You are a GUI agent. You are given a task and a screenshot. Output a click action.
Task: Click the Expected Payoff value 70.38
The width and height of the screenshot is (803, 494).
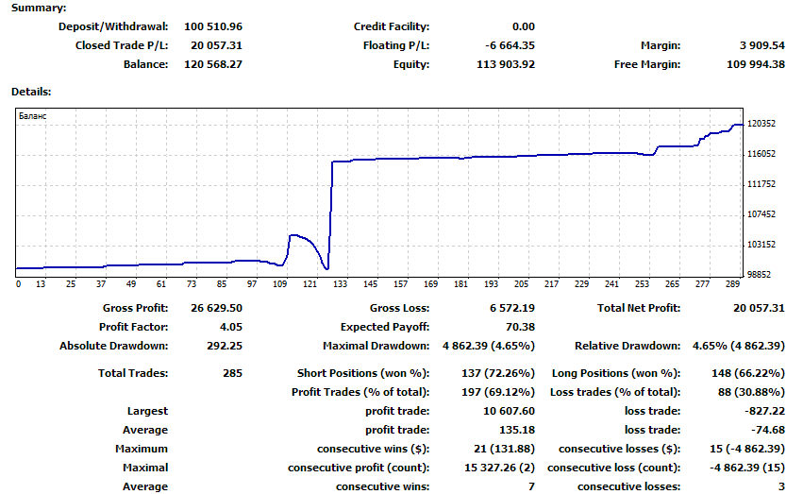520,327
